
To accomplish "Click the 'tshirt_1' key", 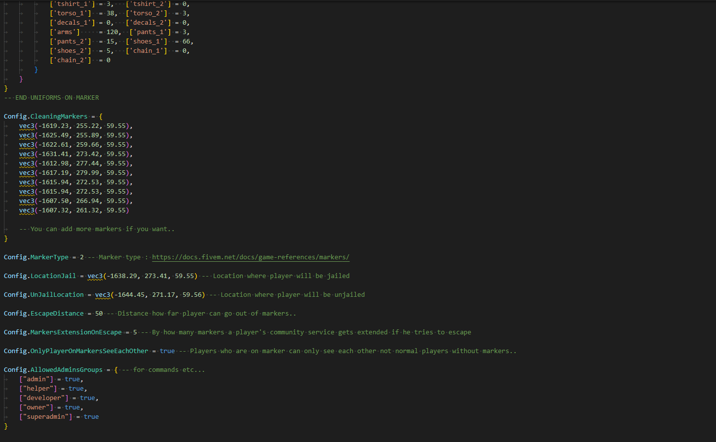I will 72,4.
